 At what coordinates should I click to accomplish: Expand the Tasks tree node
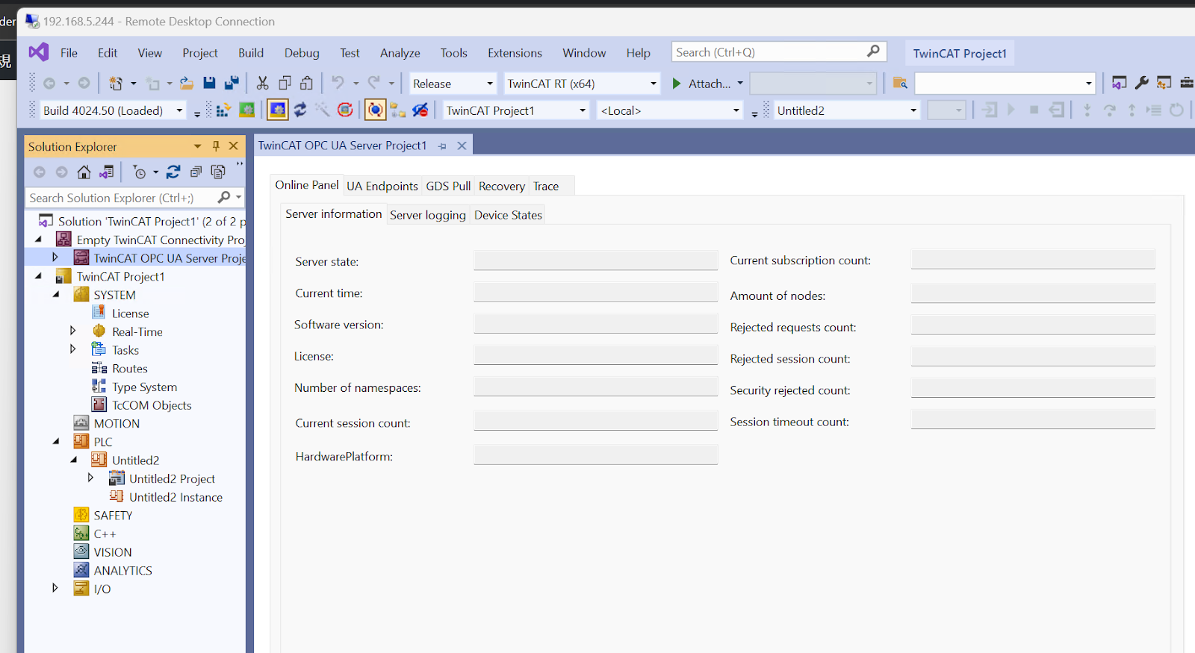coord(73,349)
